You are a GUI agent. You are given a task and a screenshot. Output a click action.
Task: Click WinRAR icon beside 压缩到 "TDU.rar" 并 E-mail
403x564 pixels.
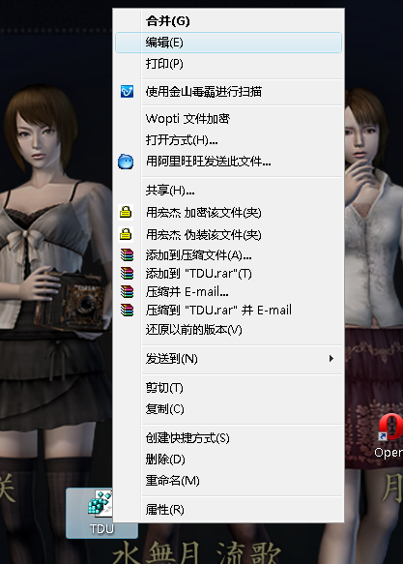pyautogui.click(x=127, y=310)
